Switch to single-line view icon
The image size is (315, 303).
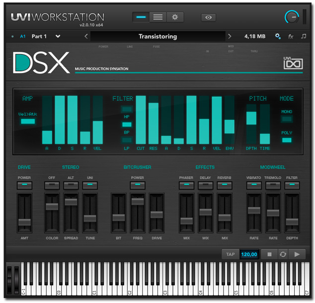pyautogui.click(x=141, y=17)
